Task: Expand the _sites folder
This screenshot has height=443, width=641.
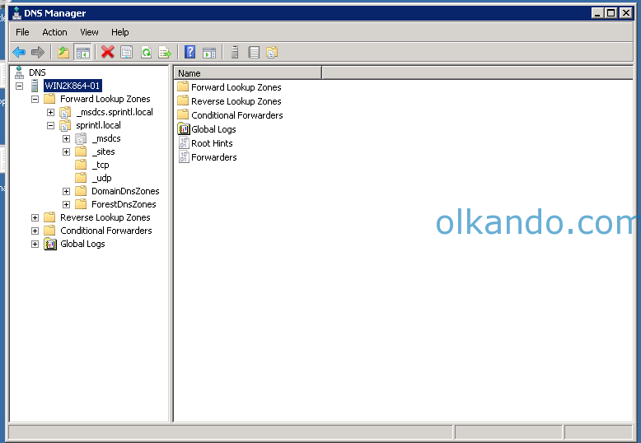Action: (66, 152)
